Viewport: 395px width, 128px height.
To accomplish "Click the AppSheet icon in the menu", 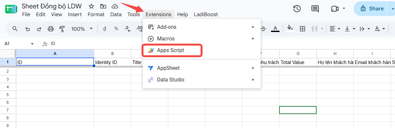I will click(x=151, y=68).
